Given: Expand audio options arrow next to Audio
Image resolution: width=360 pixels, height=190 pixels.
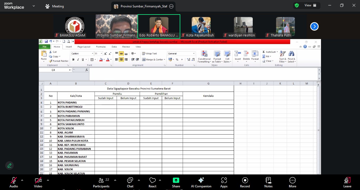Looking at the screenshot, I should point(22,180).
